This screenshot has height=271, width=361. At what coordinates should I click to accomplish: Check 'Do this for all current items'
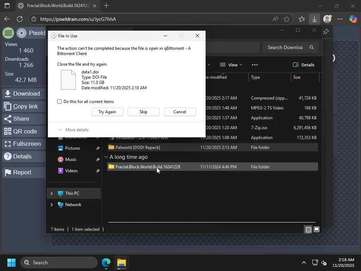(x=59, y=102)
